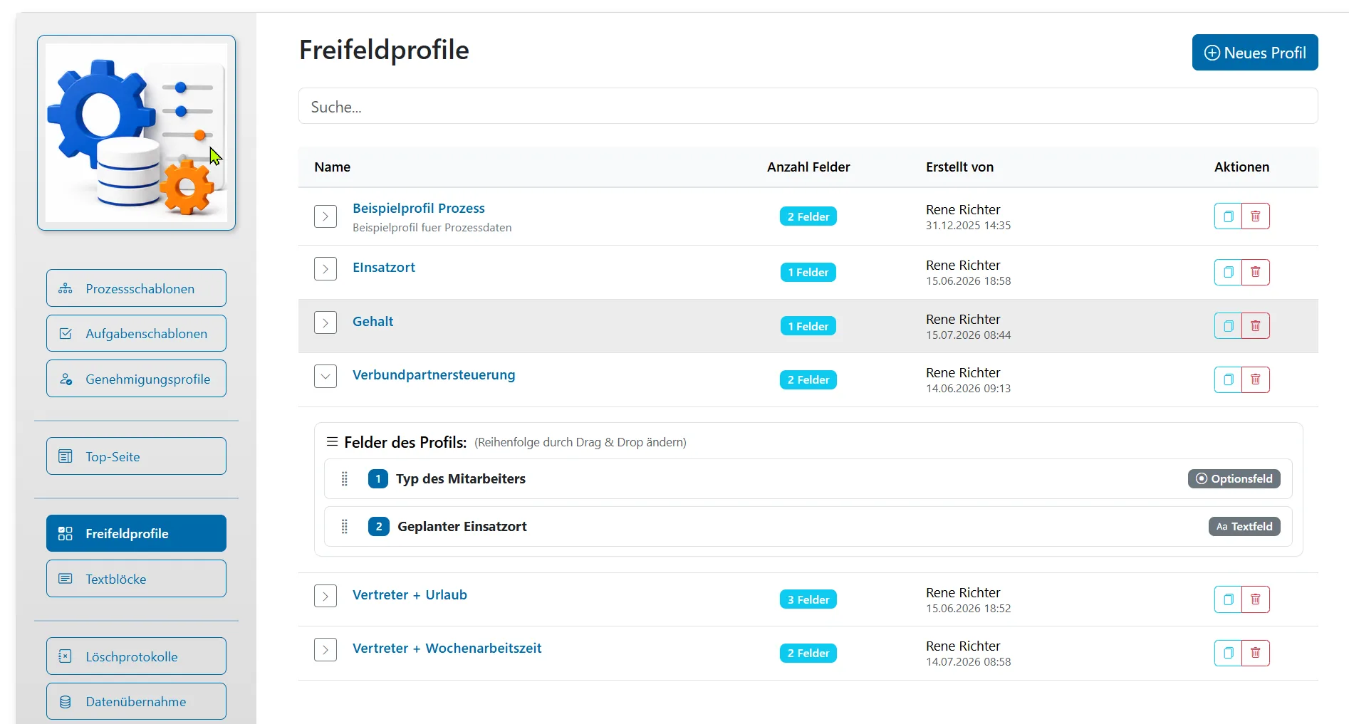Click drag handle of Typ des Mitarbeiters
Viewport: 1349px width, 724px height.
coord(345,479)
